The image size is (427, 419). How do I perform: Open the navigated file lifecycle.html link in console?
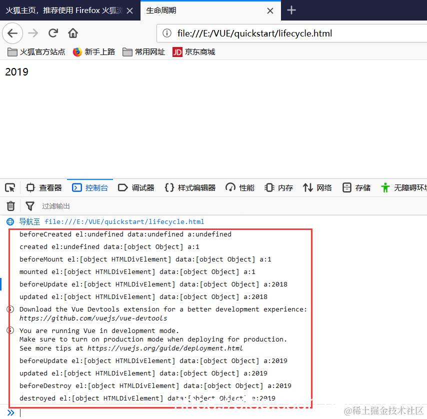124,221
